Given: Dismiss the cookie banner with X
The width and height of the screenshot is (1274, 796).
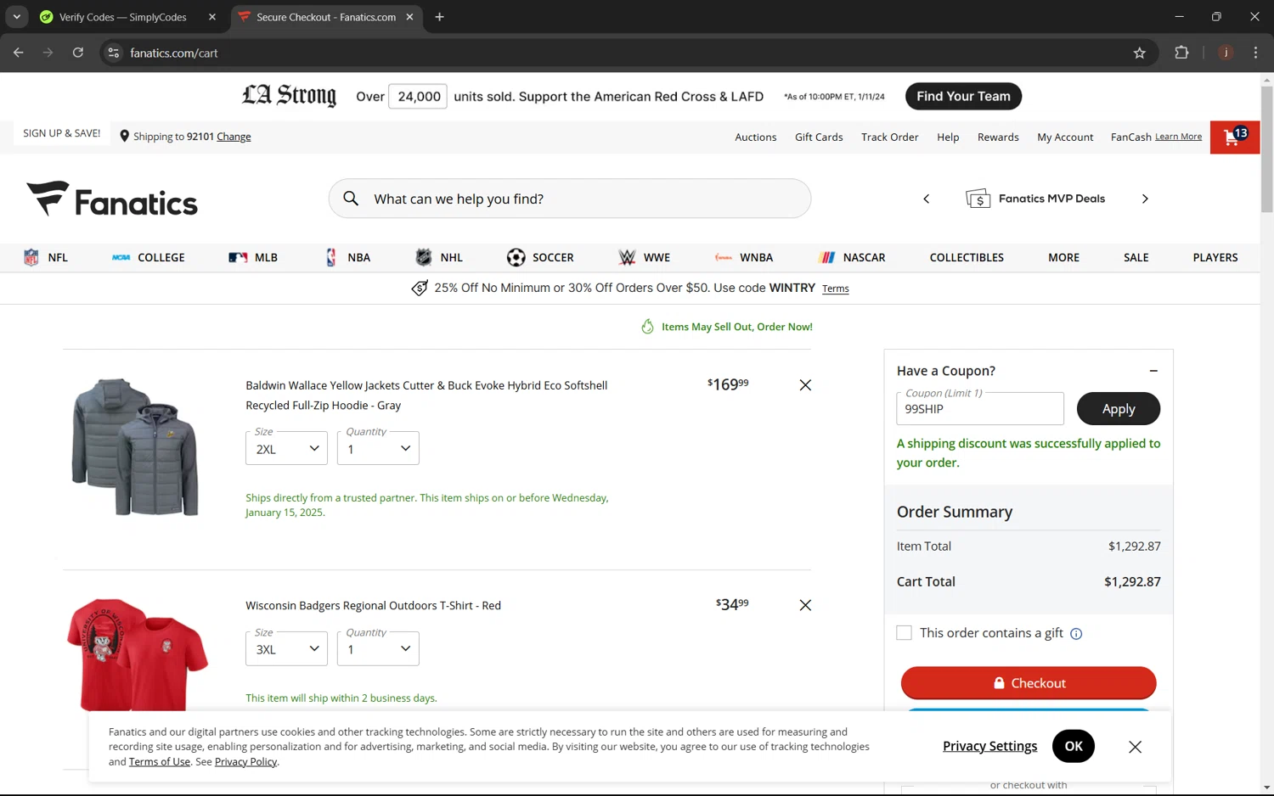Looking at the screenshot, I should click(1135, 747).
